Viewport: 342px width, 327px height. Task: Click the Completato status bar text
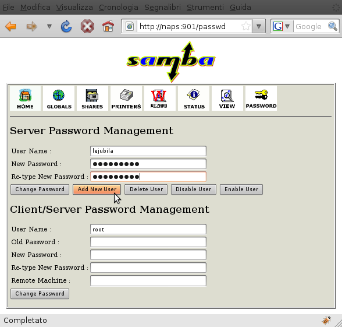[26, 321]
